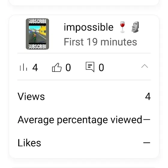This screenshot has width=168, height=168.
Task: Select the Likes row label
Action: (29, 143)
